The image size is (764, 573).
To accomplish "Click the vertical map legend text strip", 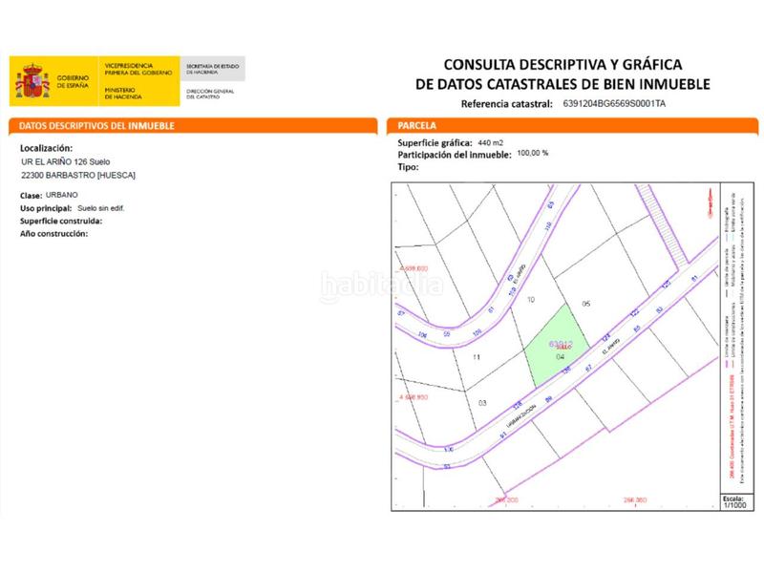I will click(735, 336).
